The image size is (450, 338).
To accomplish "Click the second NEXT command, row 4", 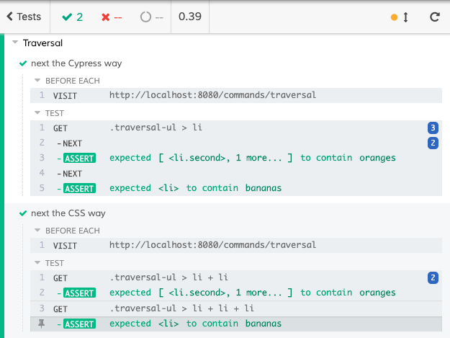I will (x=236, y=174).
